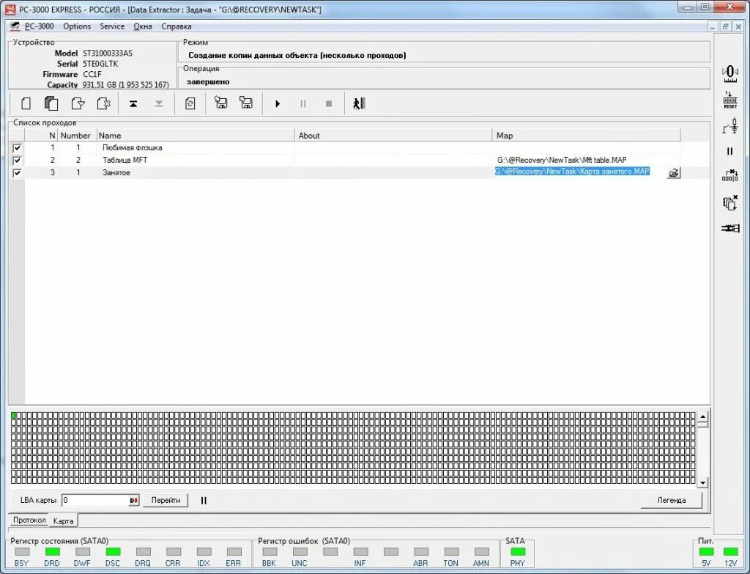Start the copy with the play button
This screenshot has height=574, width=750.
coord(278,104)
